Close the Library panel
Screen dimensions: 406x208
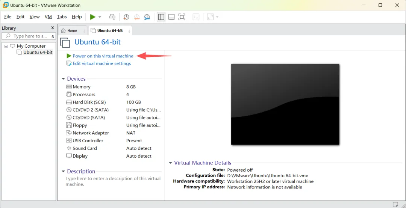[53, 28]
